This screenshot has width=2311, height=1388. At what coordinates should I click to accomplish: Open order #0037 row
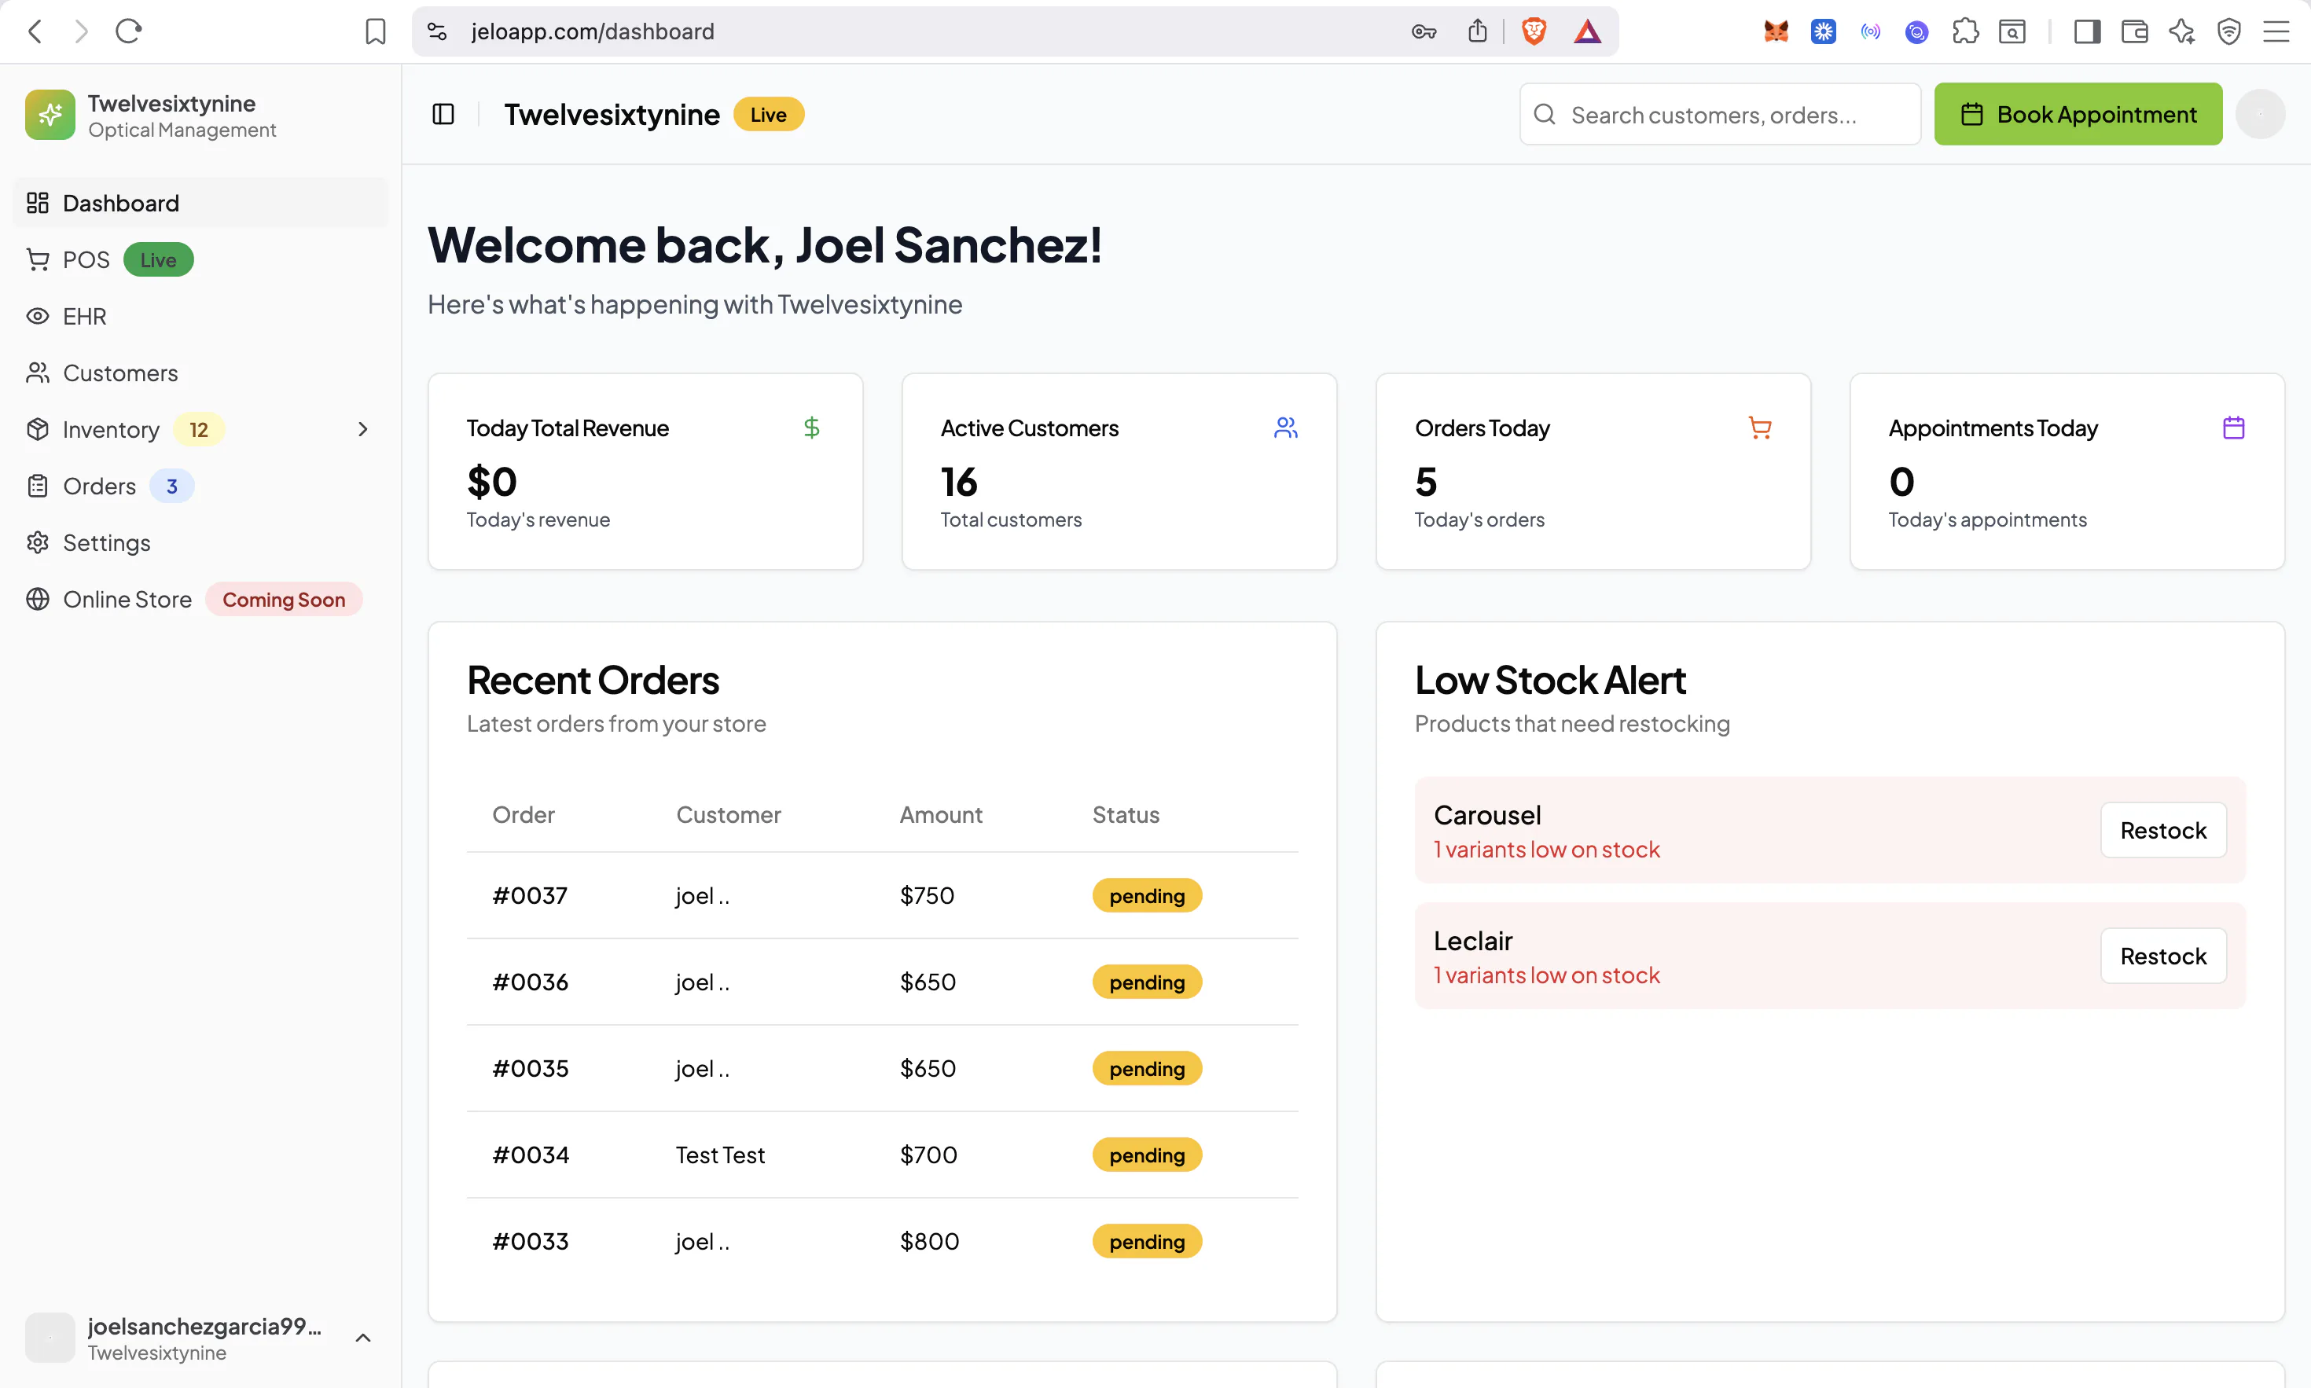click(x=882, y=895)
